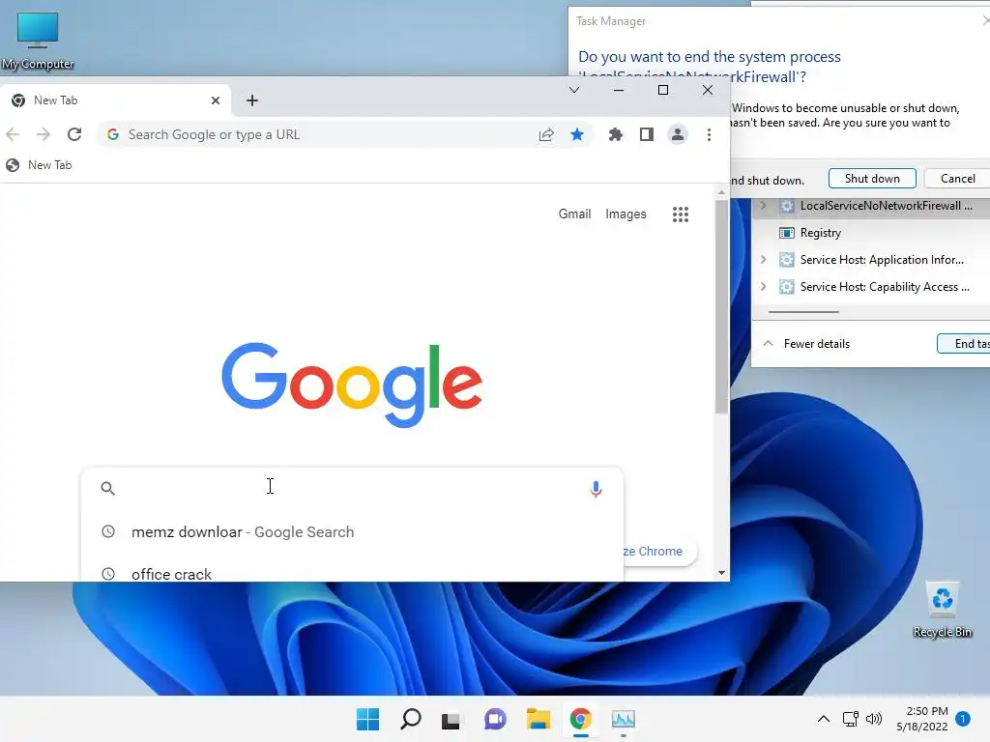This screenshot has width=990, height=742.
Task: Click the Customize Chrome button
Action: (660, 552)
